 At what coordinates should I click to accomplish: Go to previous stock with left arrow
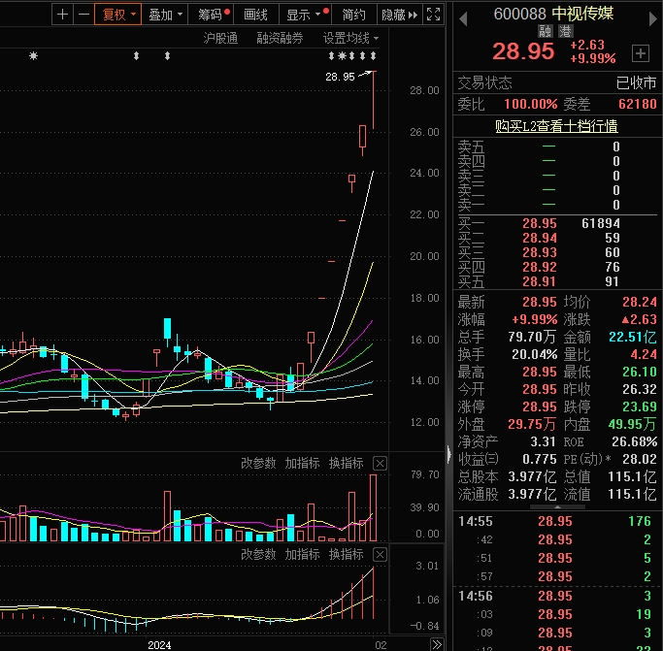click(462, 15)
